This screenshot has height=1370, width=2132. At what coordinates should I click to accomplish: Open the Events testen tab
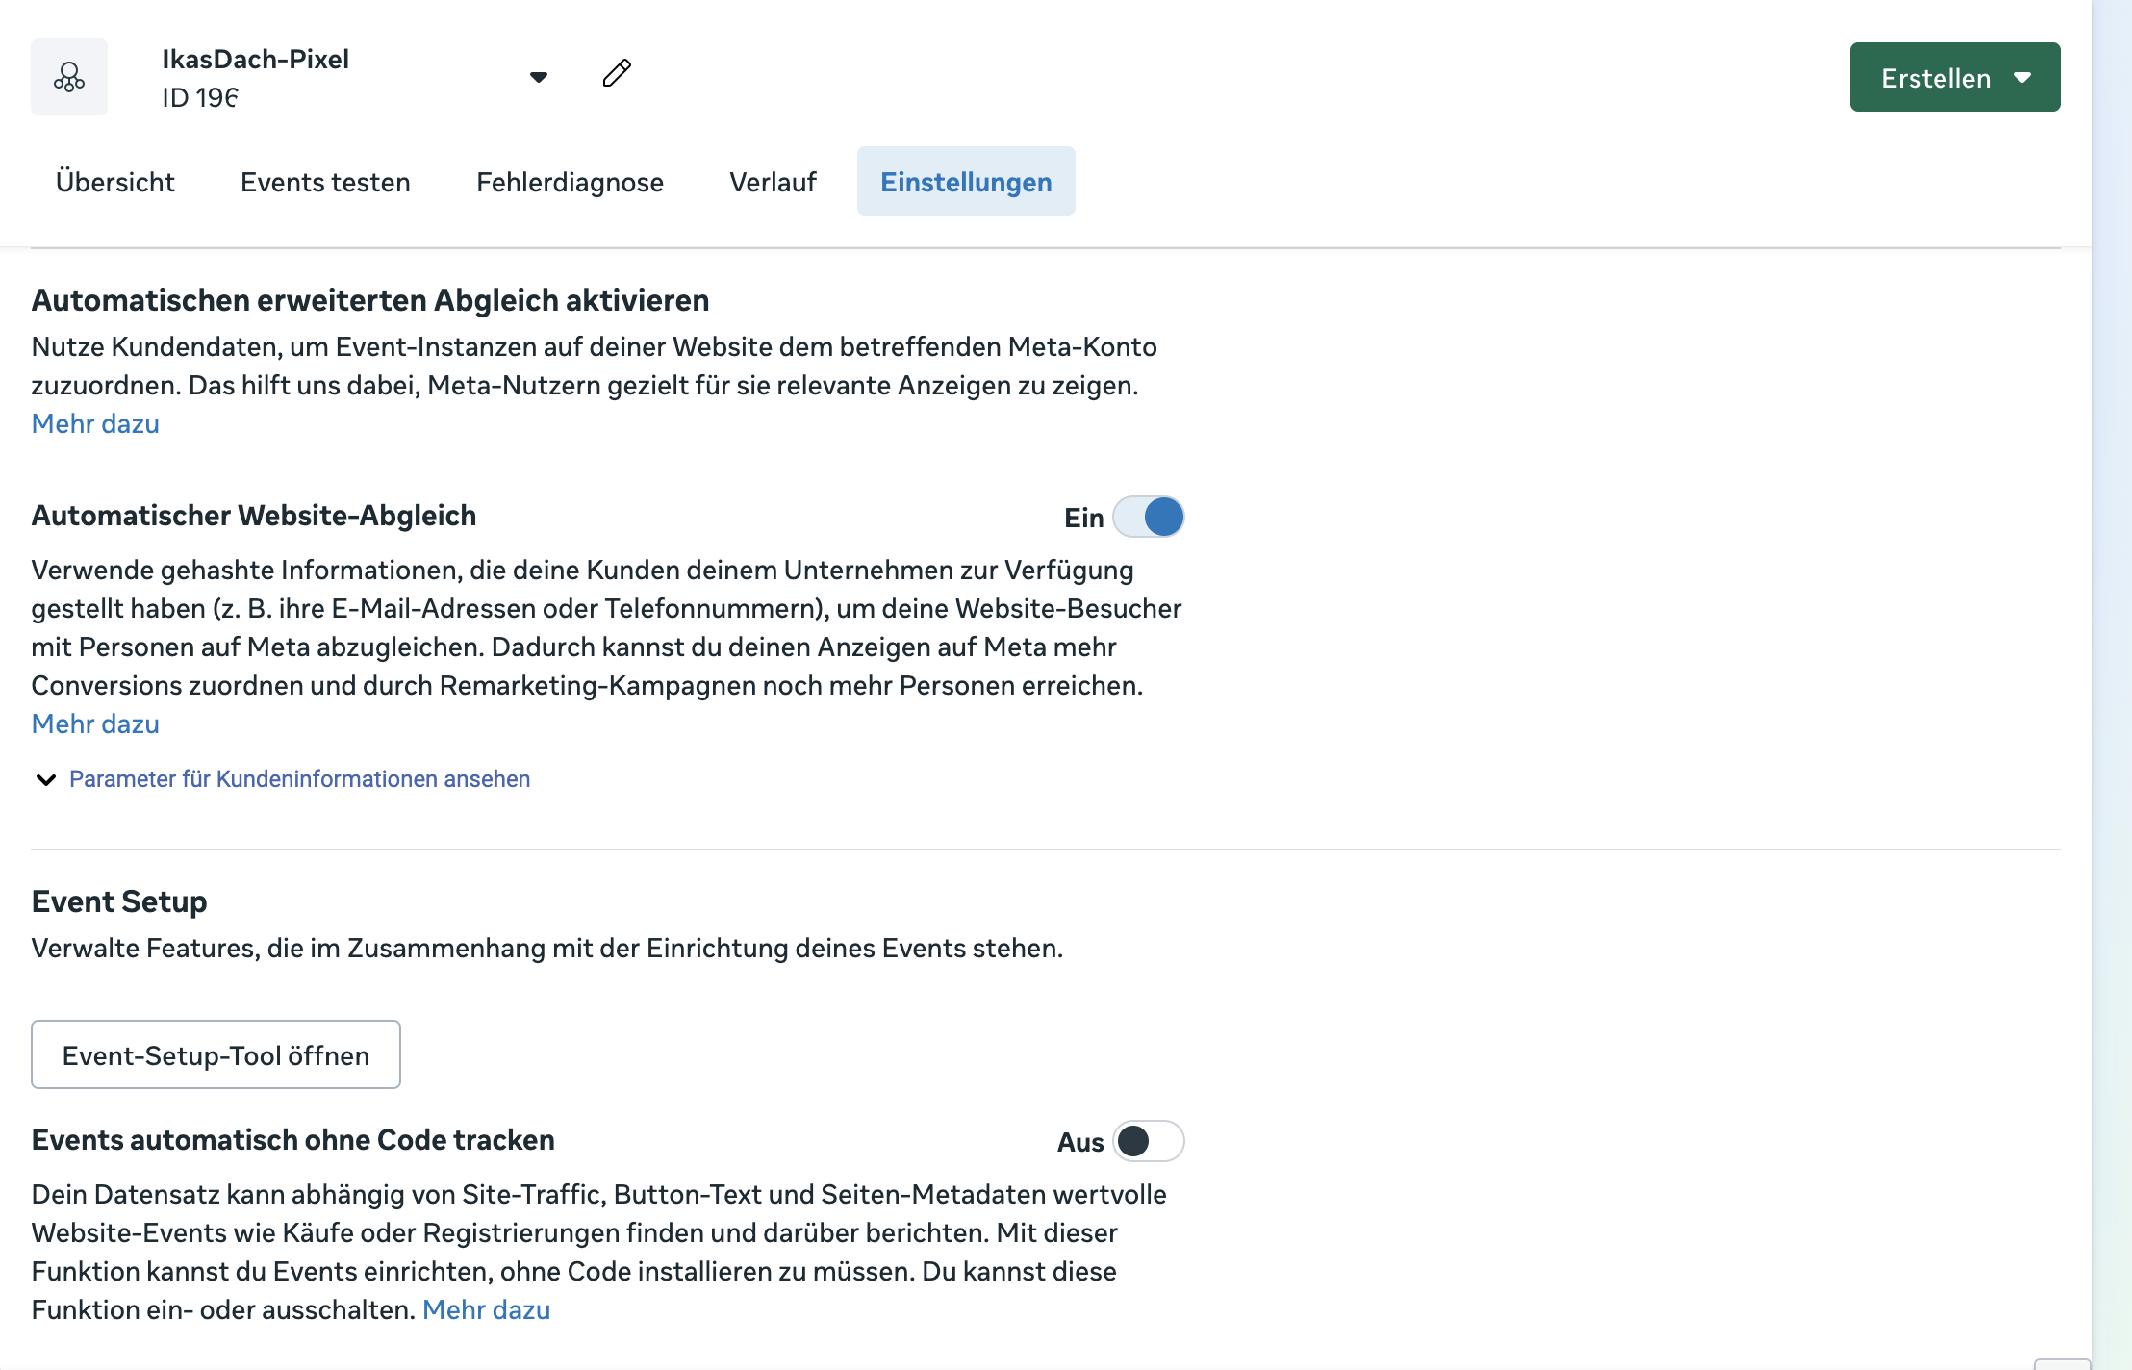coord(325,182)
